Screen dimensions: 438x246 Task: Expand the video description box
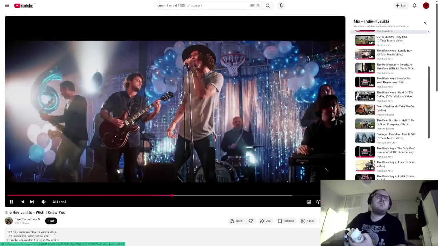[163, 236]
